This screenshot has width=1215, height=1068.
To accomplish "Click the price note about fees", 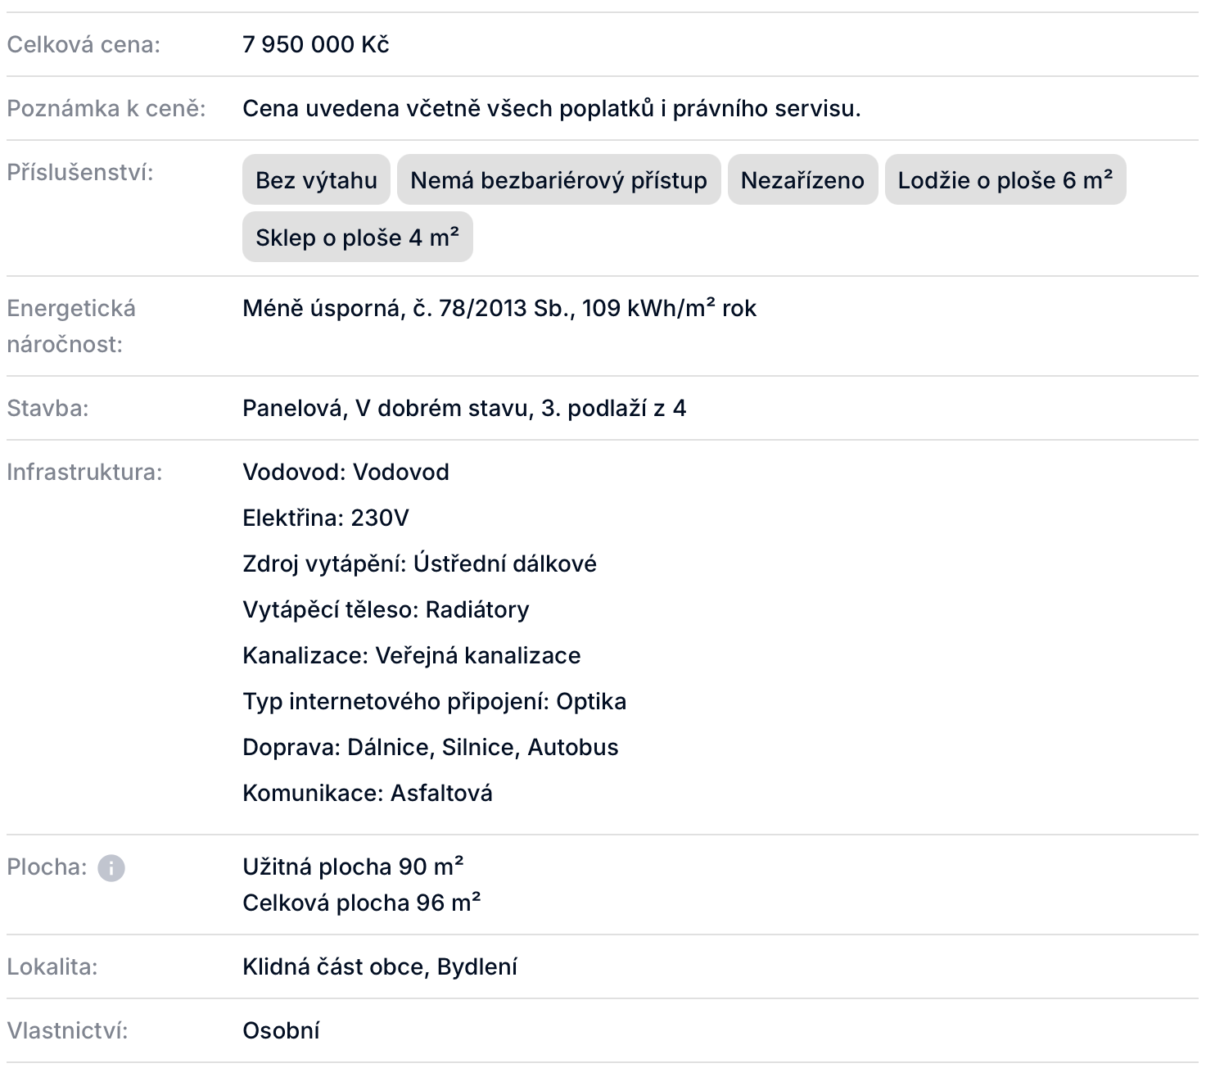I will (x=551, y=108).
